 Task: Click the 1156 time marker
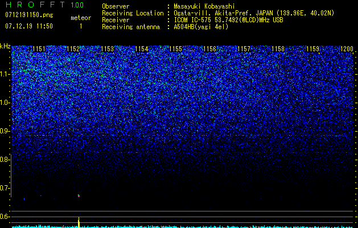(210, 49)
